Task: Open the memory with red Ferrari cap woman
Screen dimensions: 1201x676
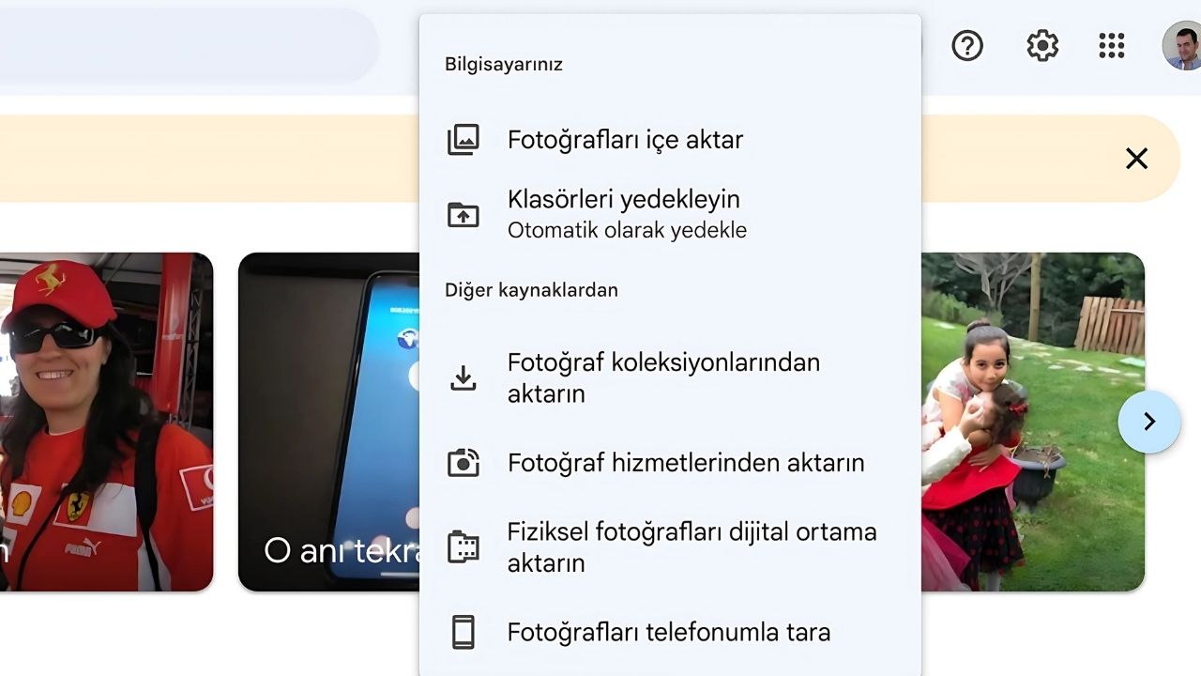Action: coord(106,422)
